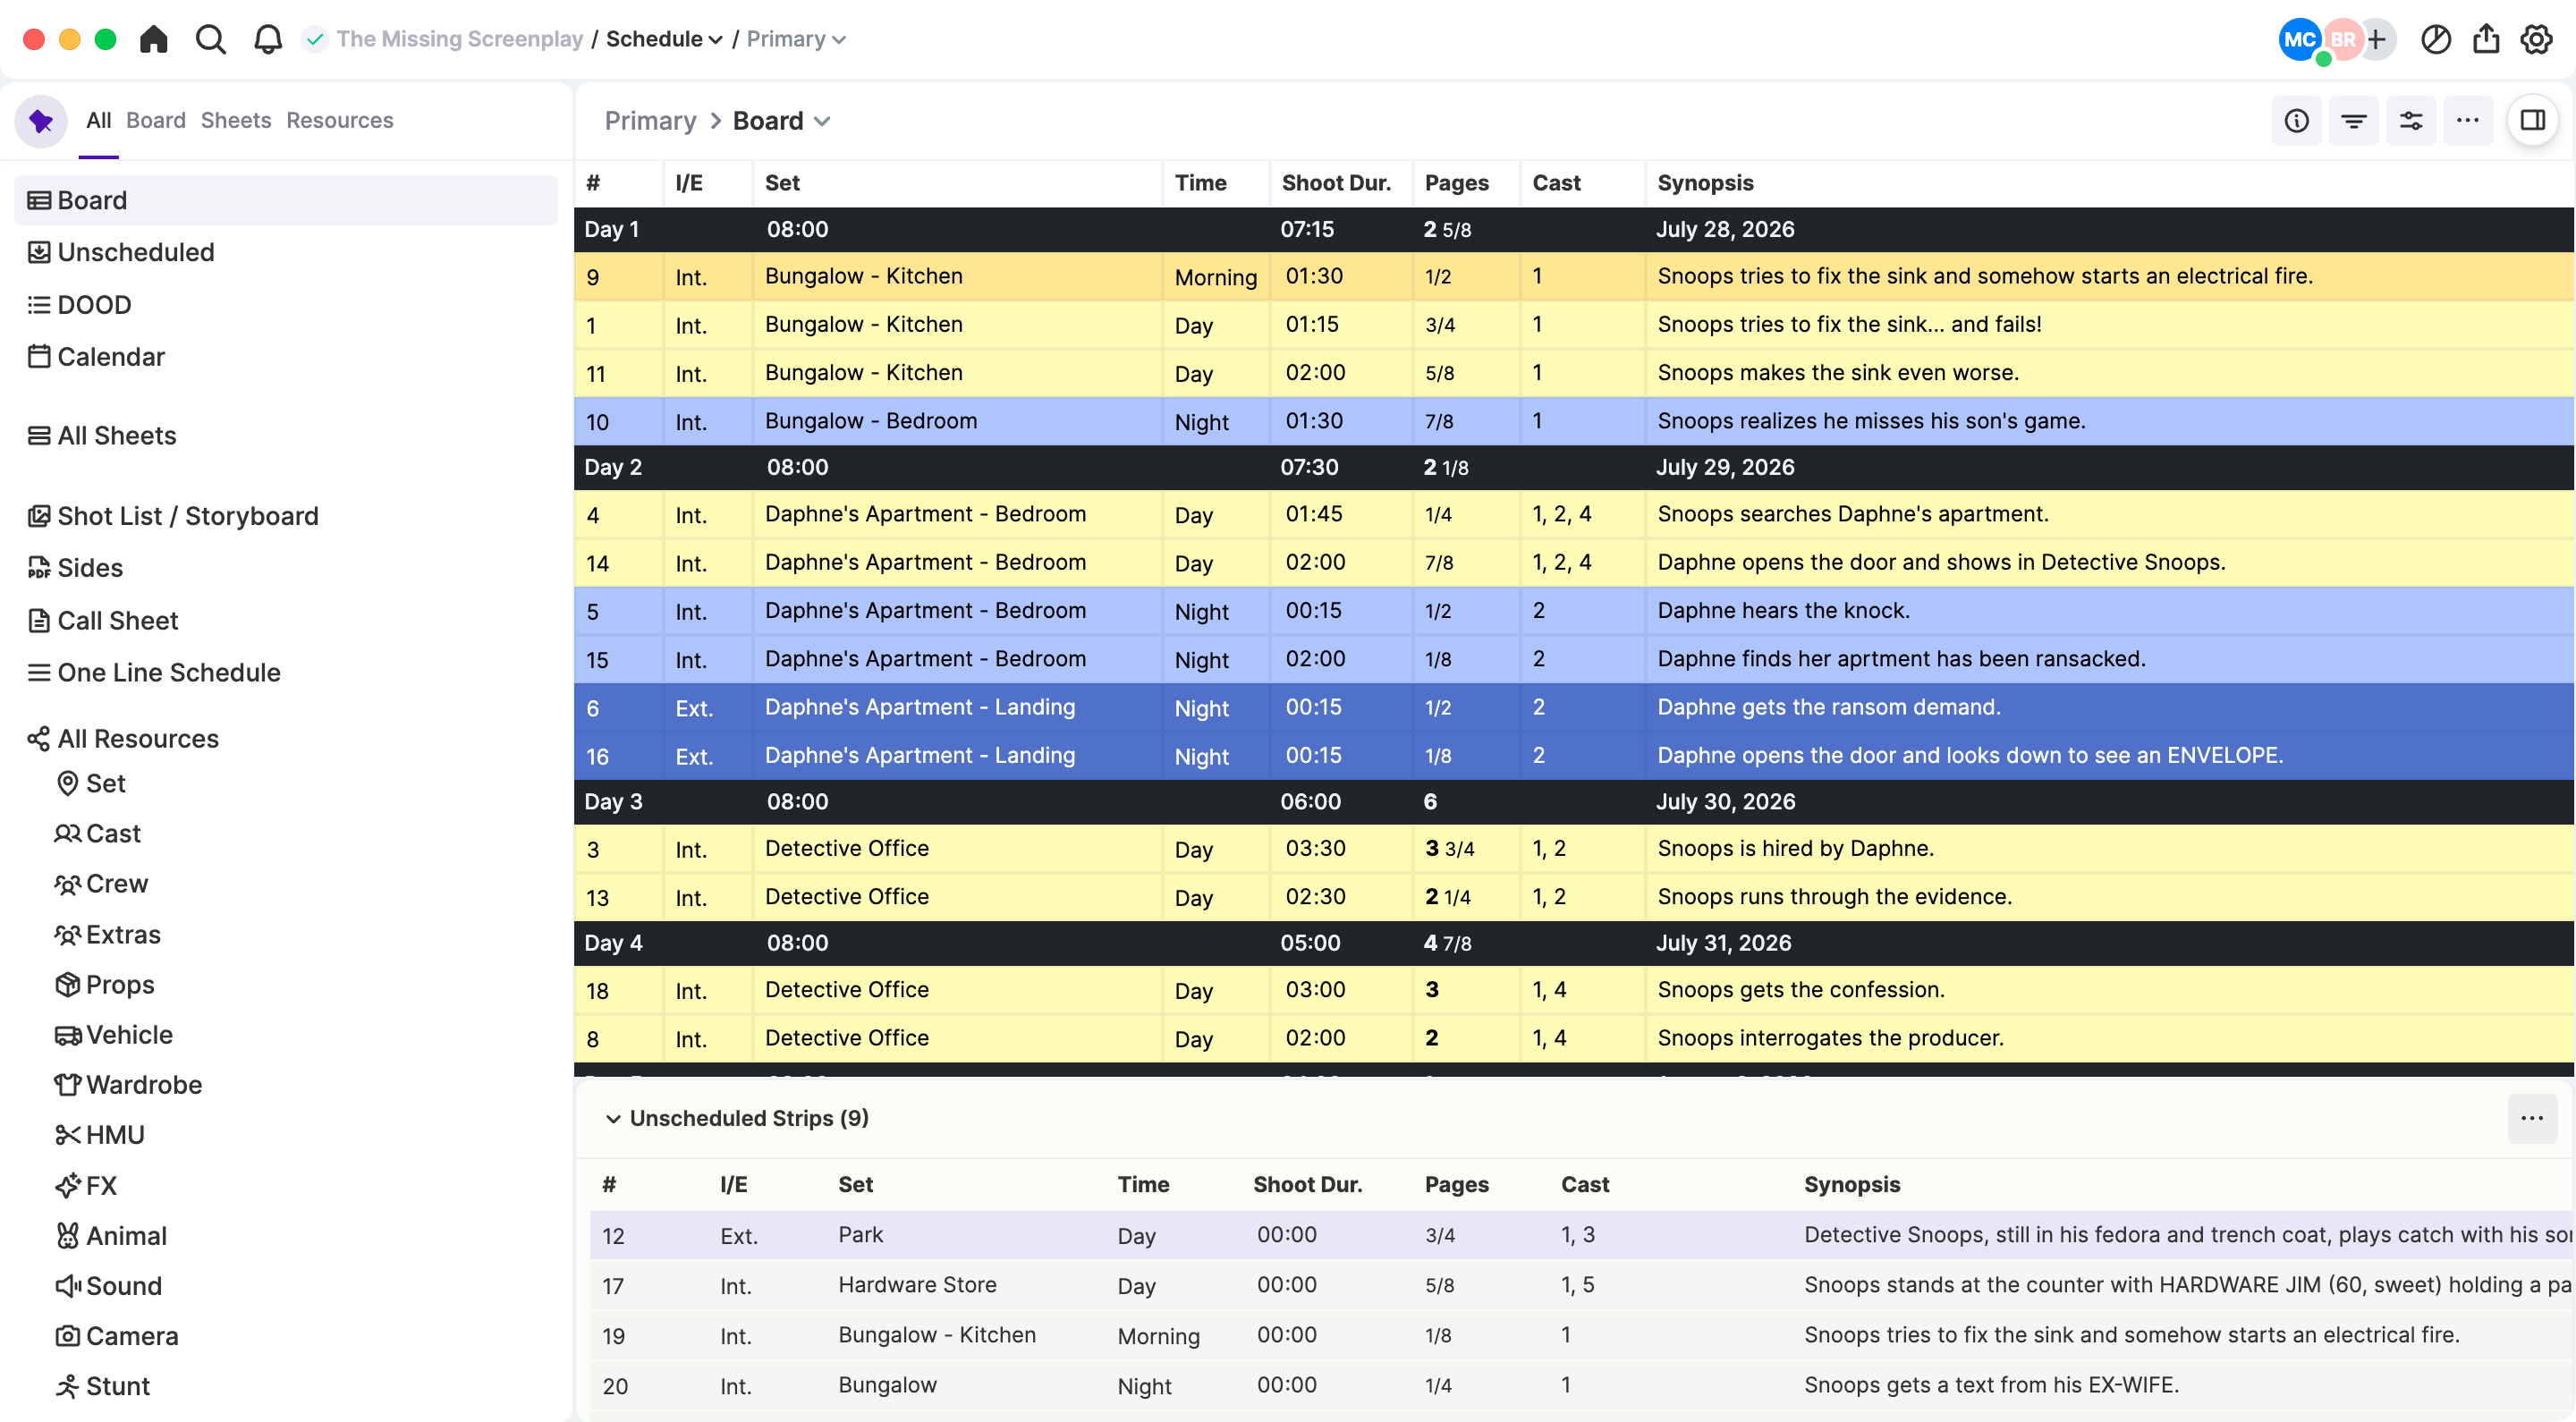This screenshot has height=1422, width=2576.
Task: Switch to the Resources tab
Action: point(340,120)
